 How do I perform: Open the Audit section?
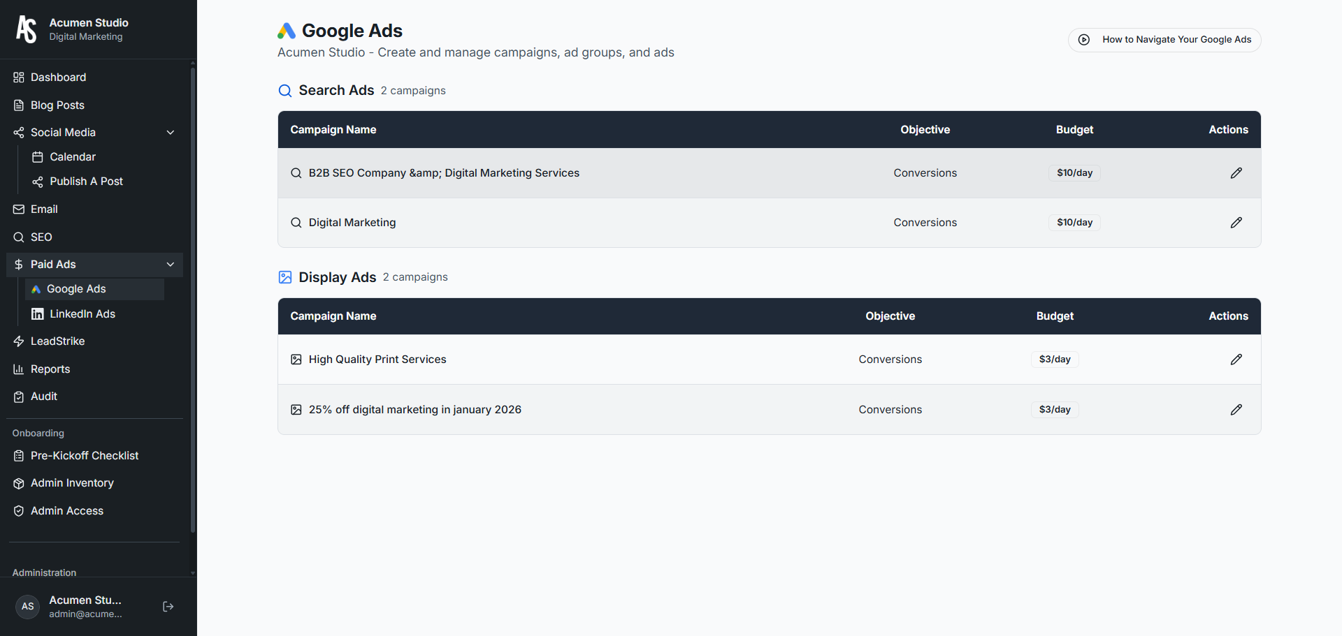click(x=94, y=397)
